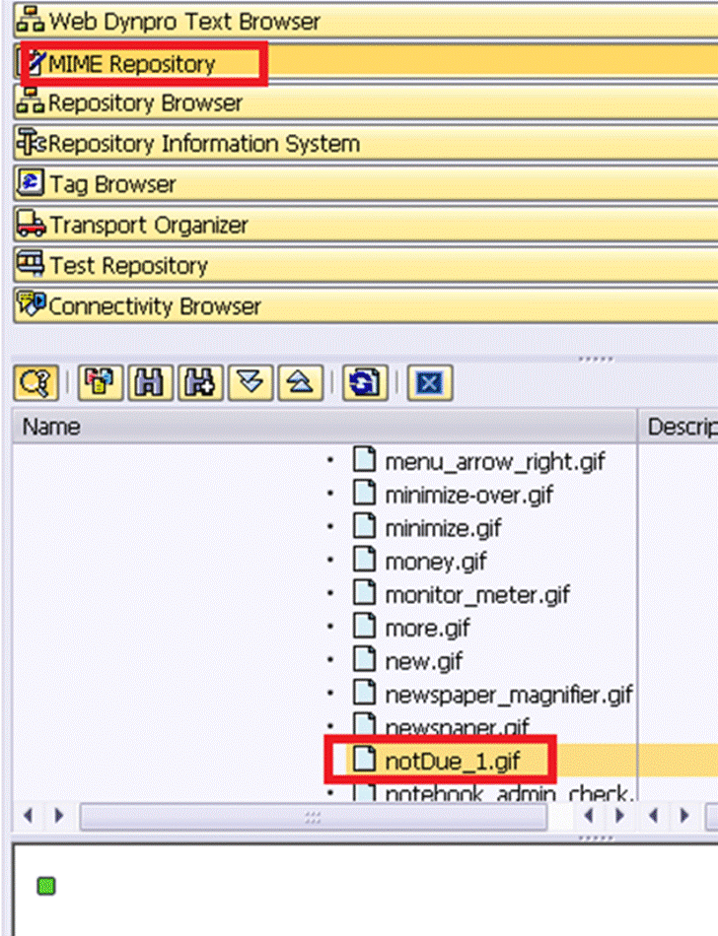
Task: Select newspaper_magnifier.gif file
Action: point(508,696)
